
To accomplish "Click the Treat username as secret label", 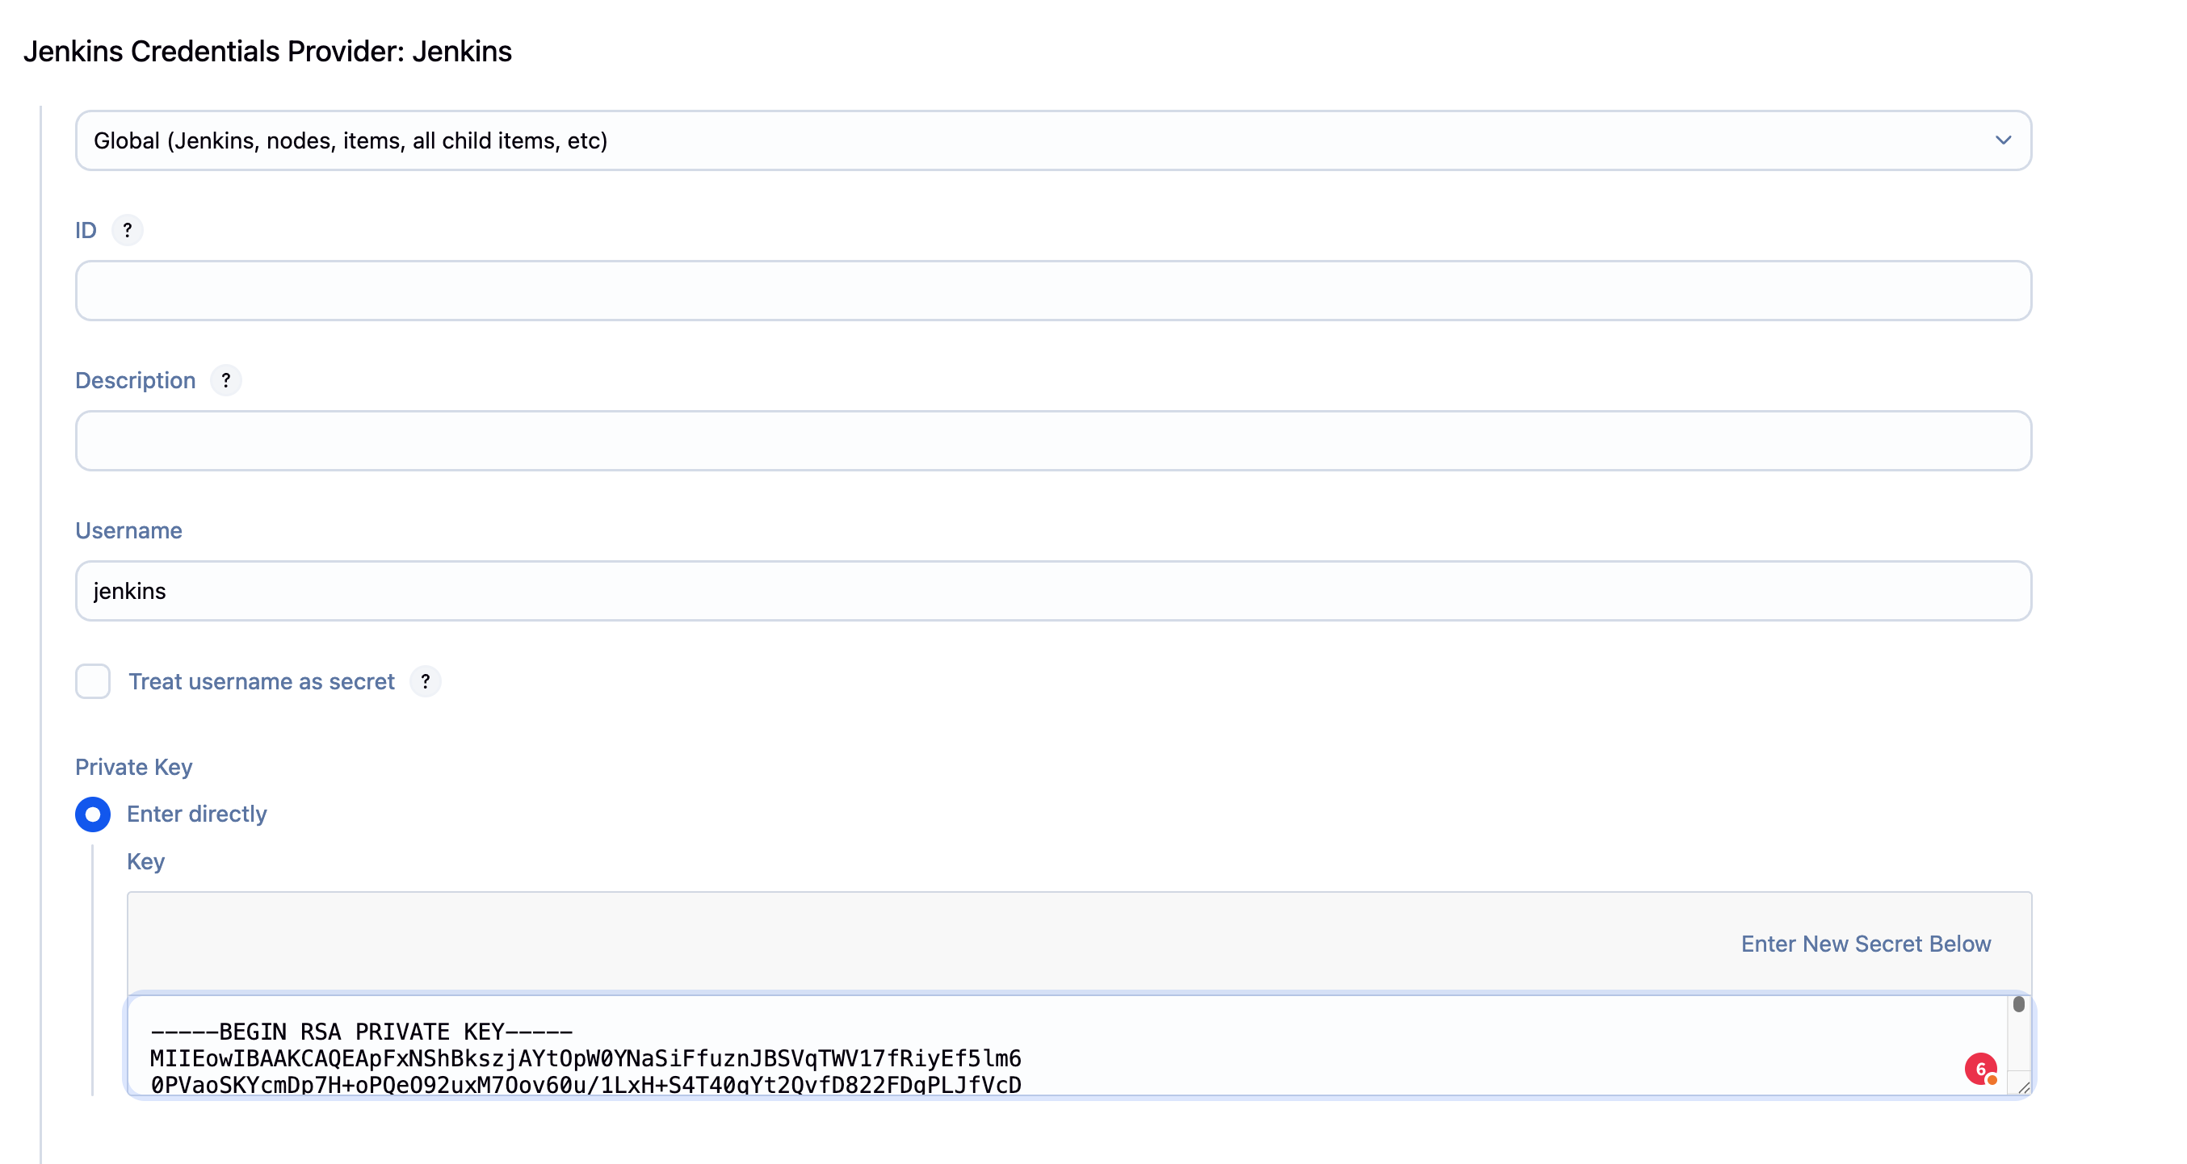I will pyautogui.click(x=262, y=681).
